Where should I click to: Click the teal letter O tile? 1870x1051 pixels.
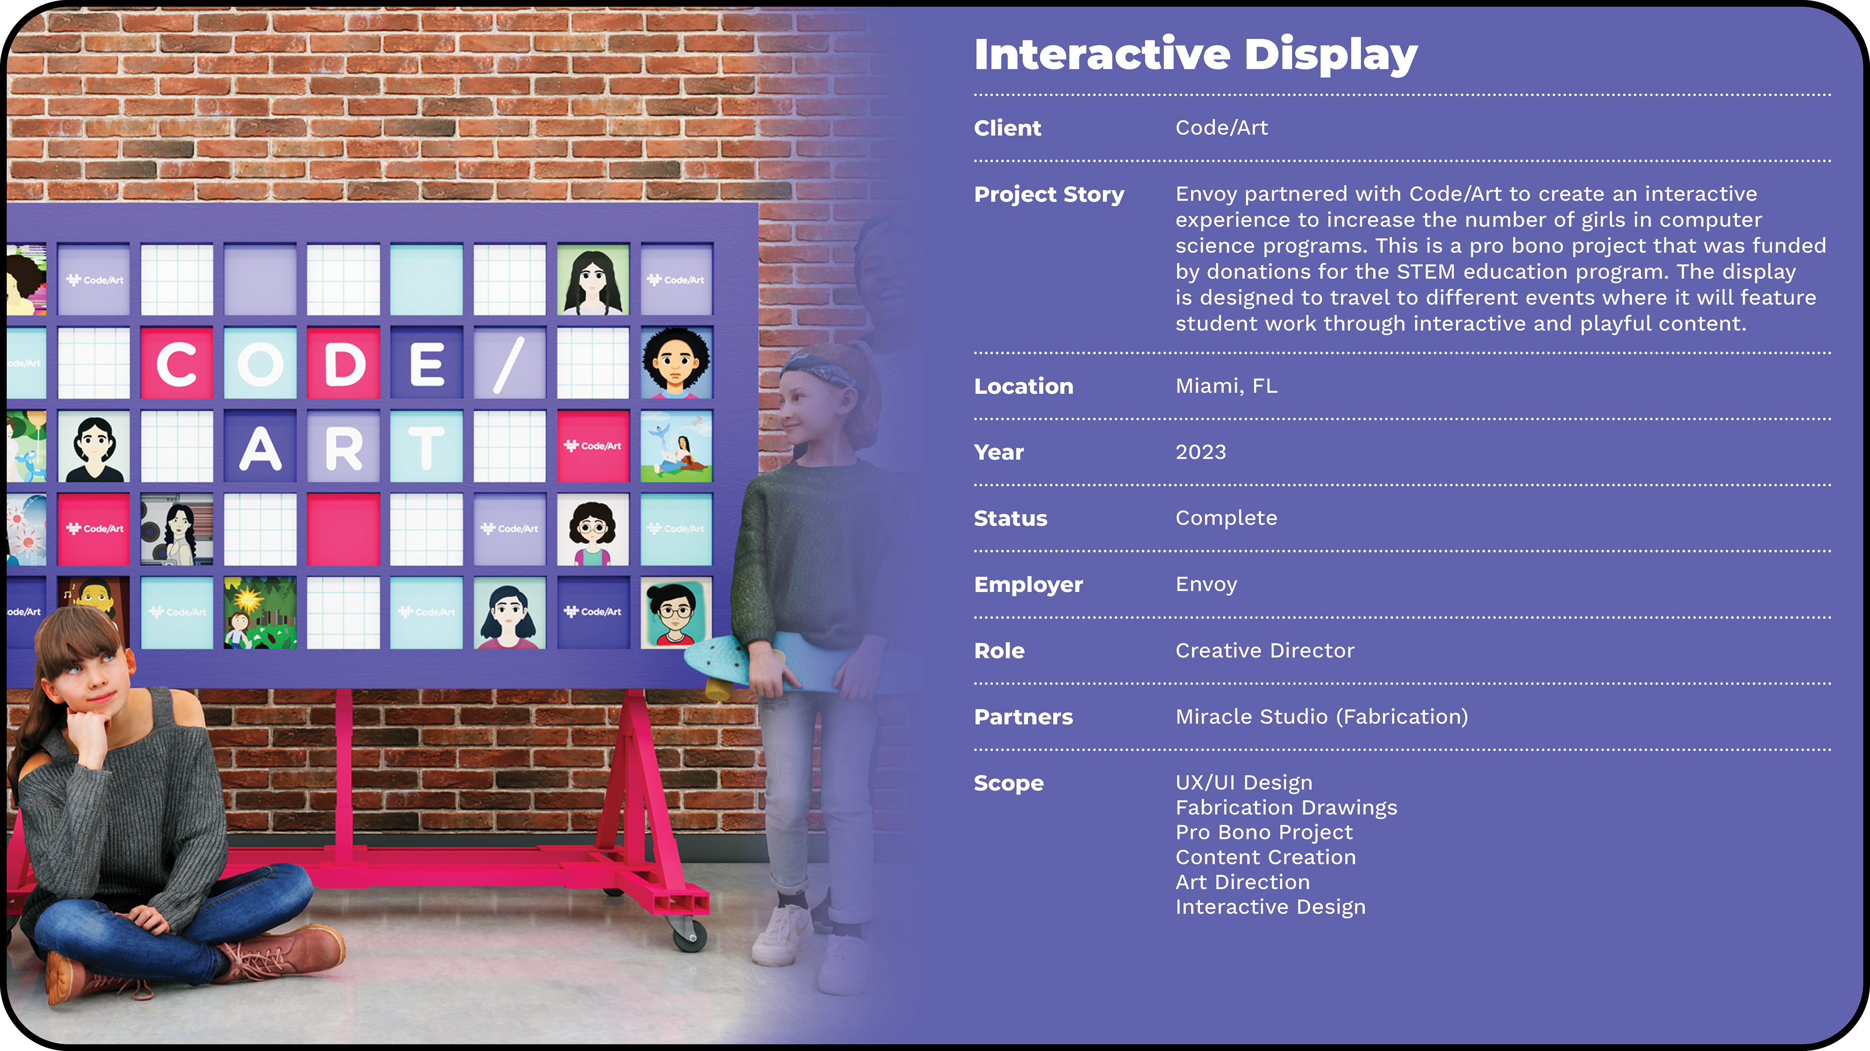[260, 362]
